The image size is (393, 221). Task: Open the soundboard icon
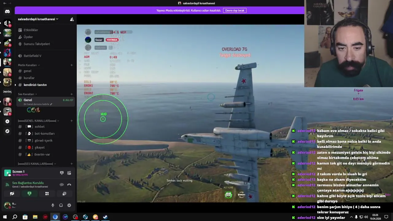(64, 194)
